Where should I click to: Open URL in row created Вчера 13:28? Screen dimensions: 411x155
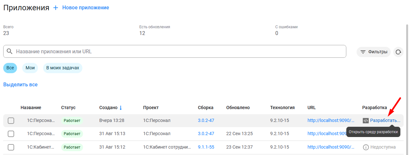(331, 121)
